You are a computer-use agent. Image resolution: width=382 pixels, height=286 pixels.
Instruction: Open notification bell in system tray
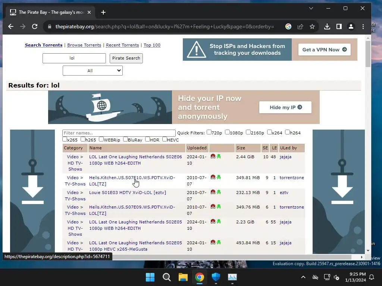372,277
